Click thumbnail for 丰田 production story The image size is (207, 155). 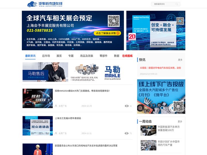point(148,145)
